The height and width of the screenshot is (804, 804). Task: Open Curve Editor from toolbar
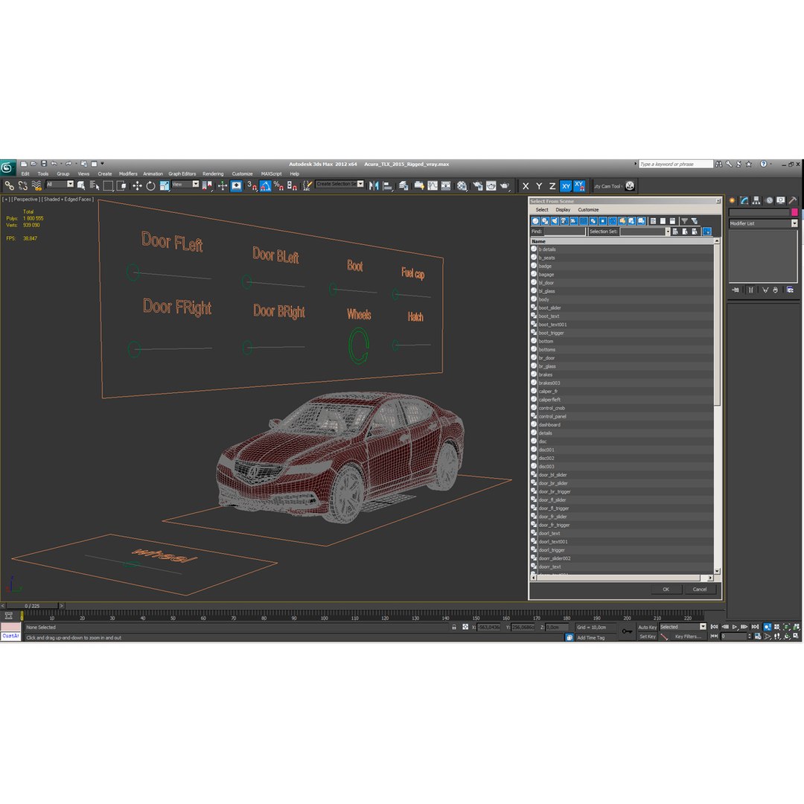(x=433, y=185)
